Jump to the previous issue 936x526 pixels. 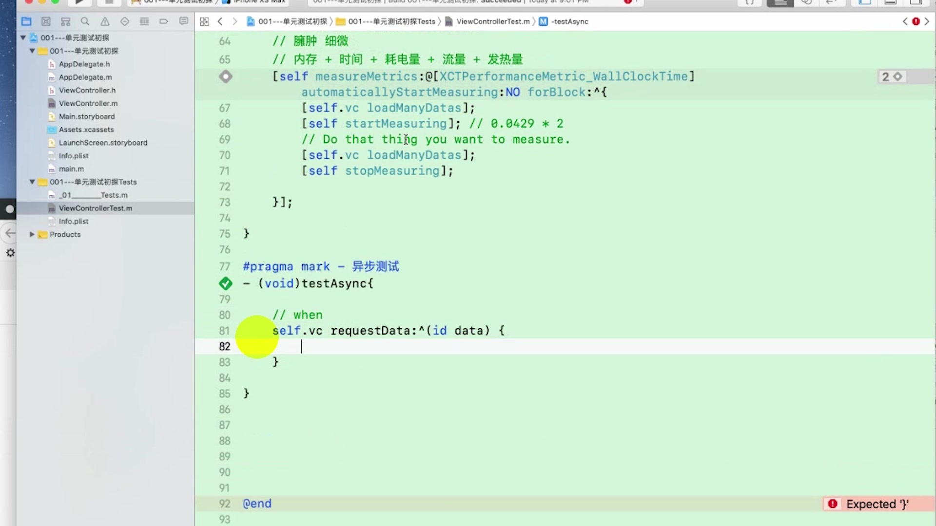[x=905, y=21]
